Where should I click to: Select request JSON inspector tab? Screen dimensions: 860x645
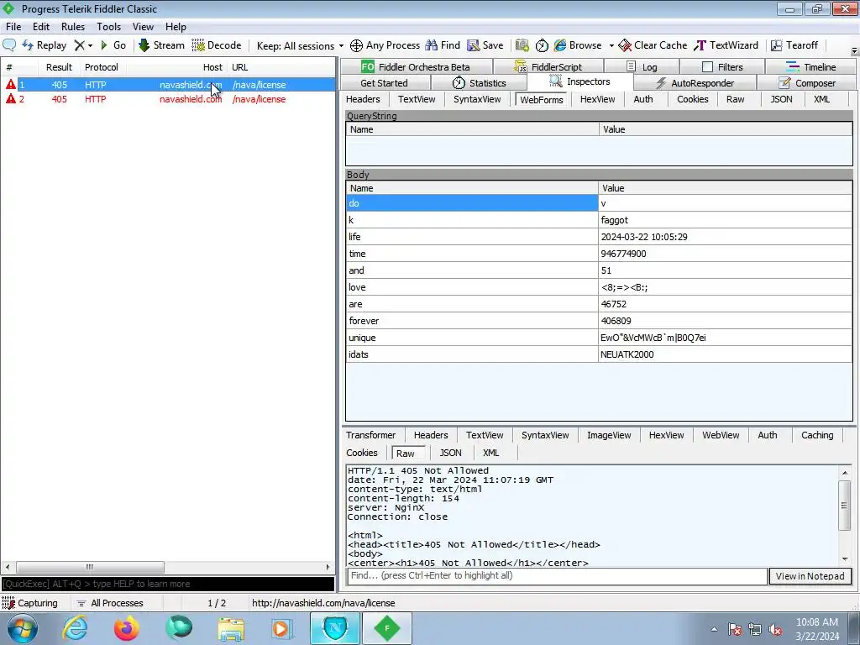(x=781, y=99)
